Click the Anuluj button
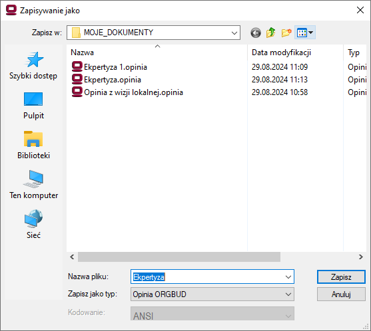 (x=341, y=294)
